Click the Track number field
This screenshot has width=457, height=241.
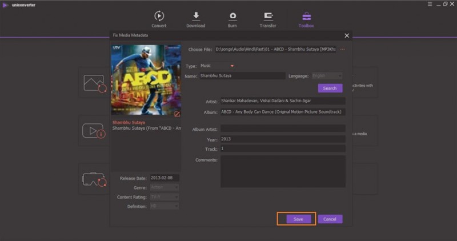pyautogui.click(x=283, y=148)
